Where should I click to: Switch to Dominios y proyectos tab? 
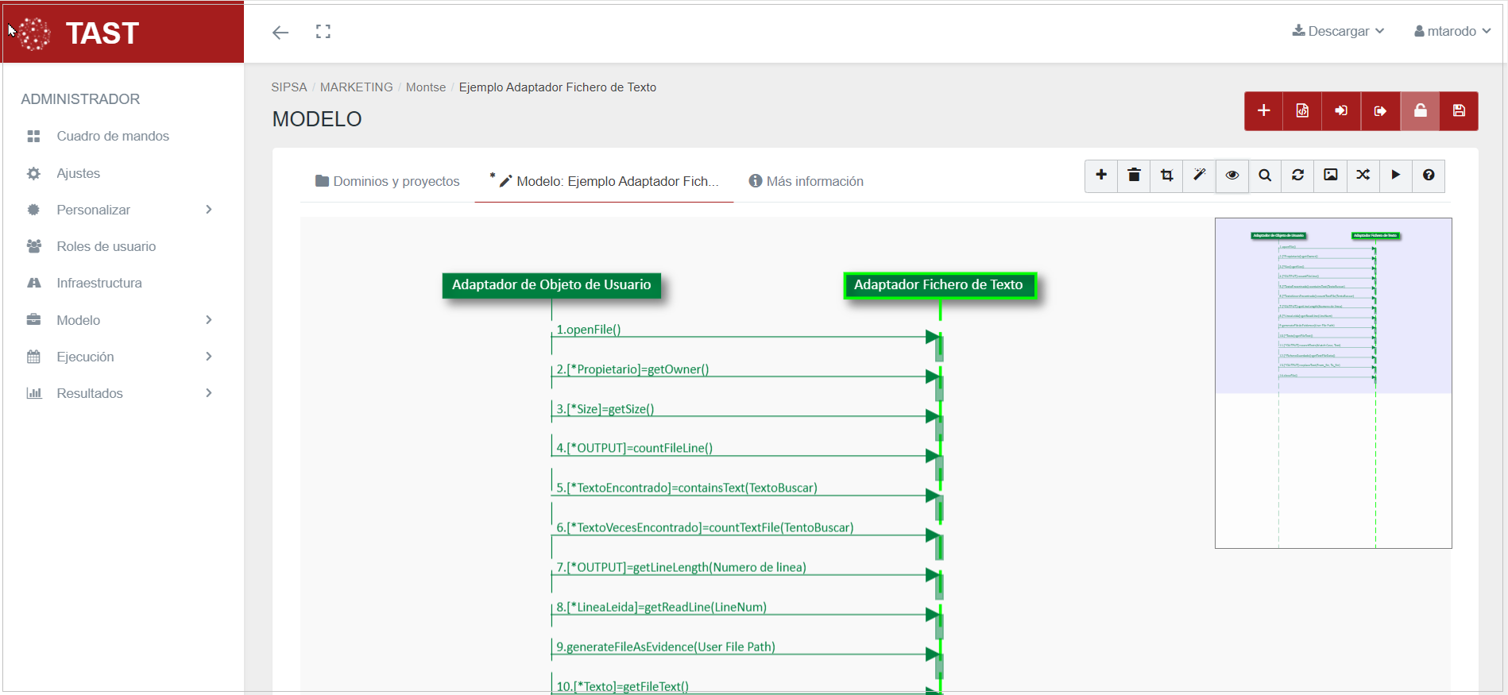click(x=388, y=181)
